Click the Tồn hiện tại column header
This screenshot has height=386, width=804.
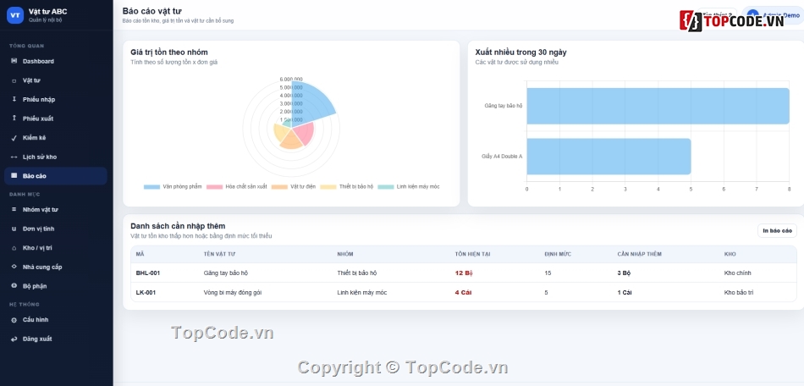(472, 254)
